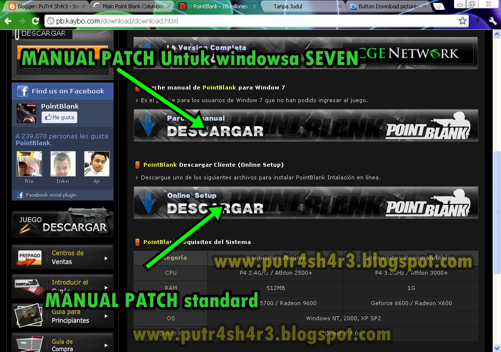Close the Main Point Blank Columbia tab
The height and width of the screenshot is (352, 501).
click(x=169, y=6)
